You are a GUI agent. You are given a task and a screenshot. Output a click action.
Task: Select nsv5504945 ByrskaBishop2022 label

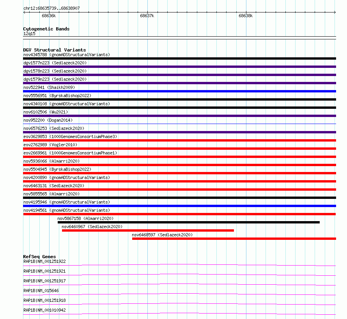pyautogui.click(x=57, y=169)
